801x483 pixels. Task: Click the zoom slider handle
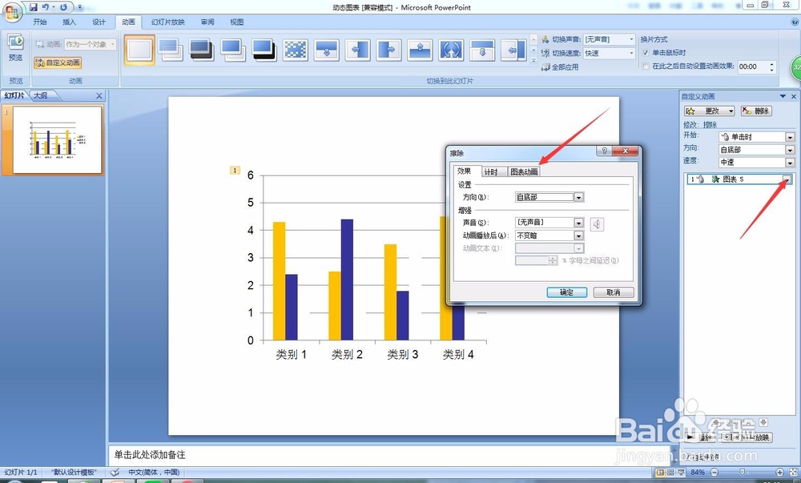coord(743,473)
